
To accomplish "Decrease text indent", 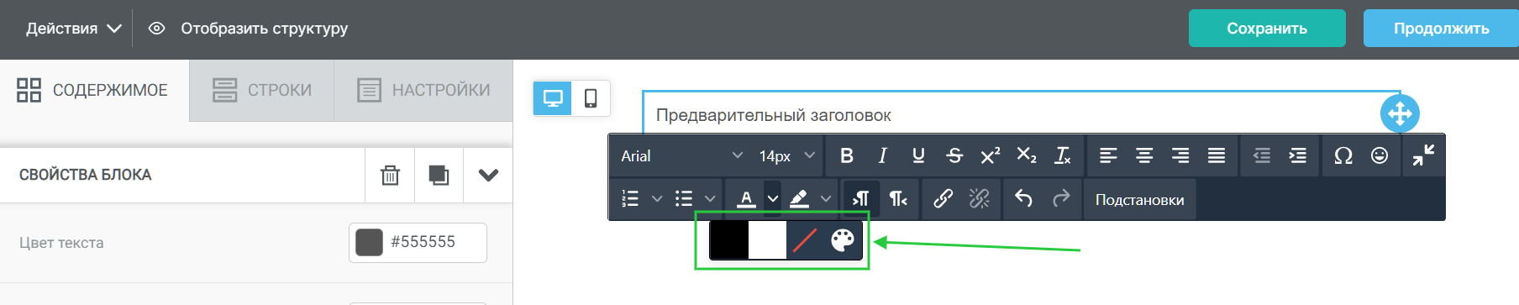I will click(x=1262, y=155).
